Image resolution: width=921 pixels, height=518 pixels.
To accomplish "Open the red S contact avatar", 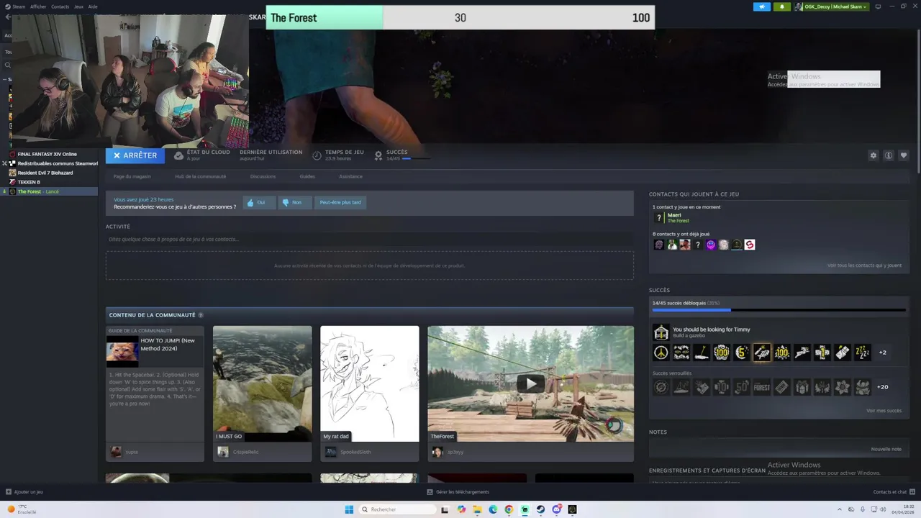I will point(749,245).
